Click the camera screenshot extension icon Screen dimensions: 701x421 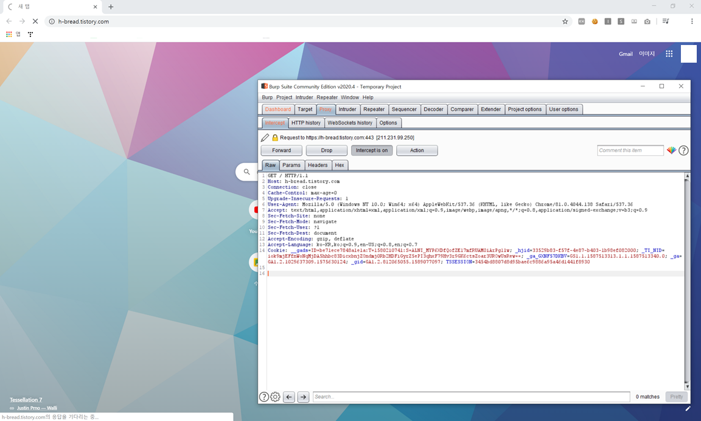647,21
